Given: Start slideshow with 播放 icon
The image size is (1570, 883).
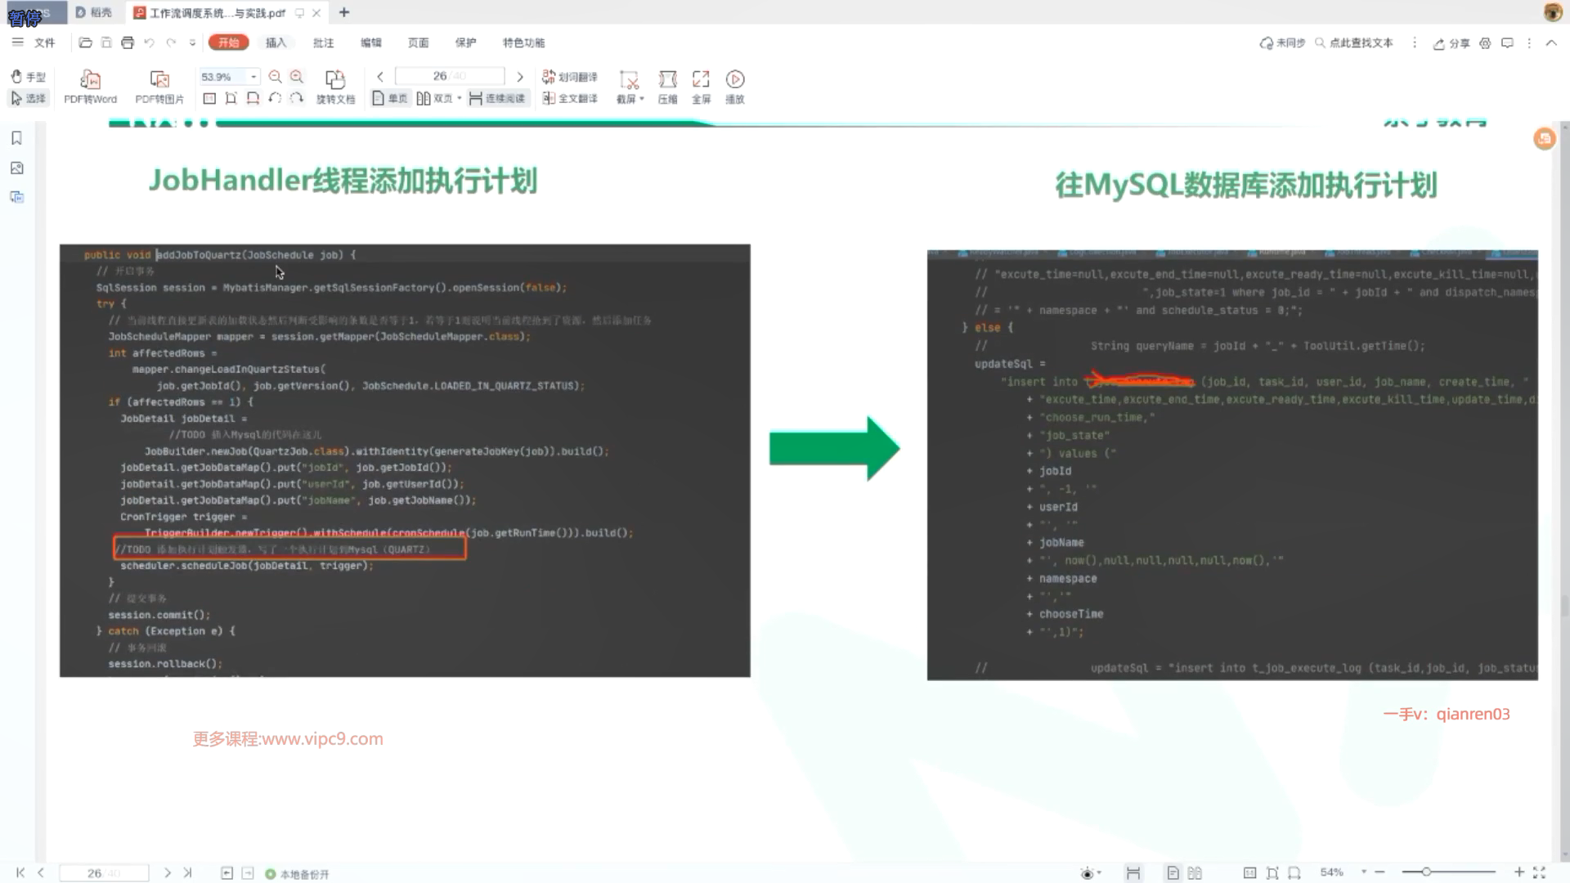Looking at the screenshot, I should pos(735,79).
